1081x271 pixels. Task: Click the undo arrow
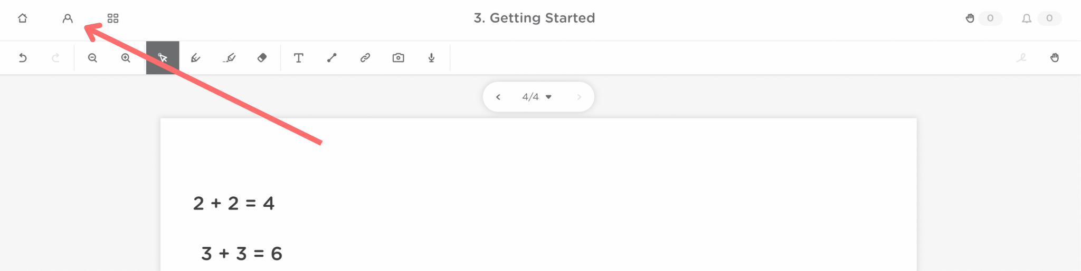point(23,58)
